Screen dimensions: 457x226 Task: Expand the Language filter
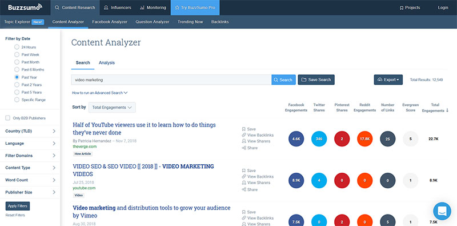(30, 144)
